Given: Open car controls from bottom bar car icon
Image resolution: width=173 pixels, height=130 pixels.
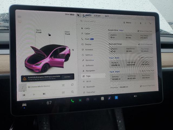Looking at the screenshot, I should click(x=24, y=105).
